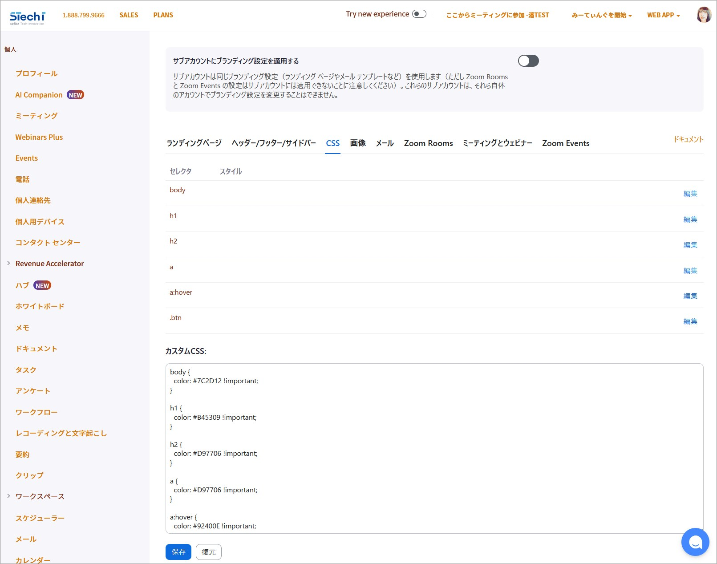Edit the h2 selector row
The image size is (717, 564).
tap(690, 245)
